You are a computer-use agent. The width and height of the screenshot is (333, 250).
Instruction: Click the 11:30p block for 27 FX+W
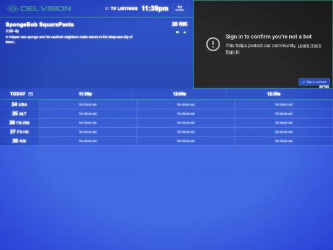(88, 132)
